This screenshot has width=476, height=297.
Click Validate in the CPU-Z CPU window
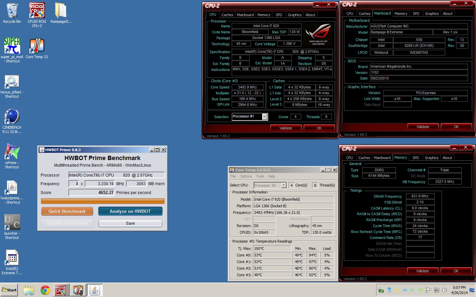[286, 128]
